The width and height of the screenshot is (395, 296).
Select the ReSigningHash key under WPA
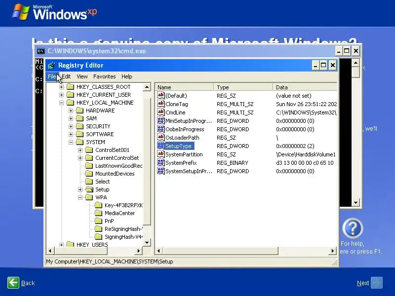tap(123, 229)
